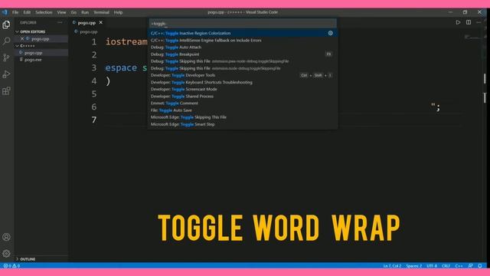This screenshot has width=490, height=276.
Task: Open the Edit menu
Action: pyautogui.click(x=27, y=12)
